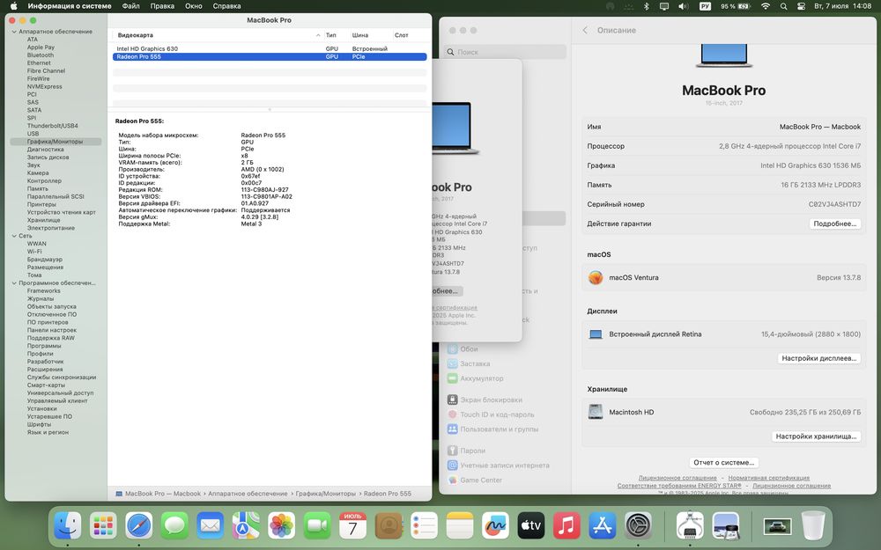Click Подробнее warranty button
This screenshot has height=550, width=881.
point(835,224)
